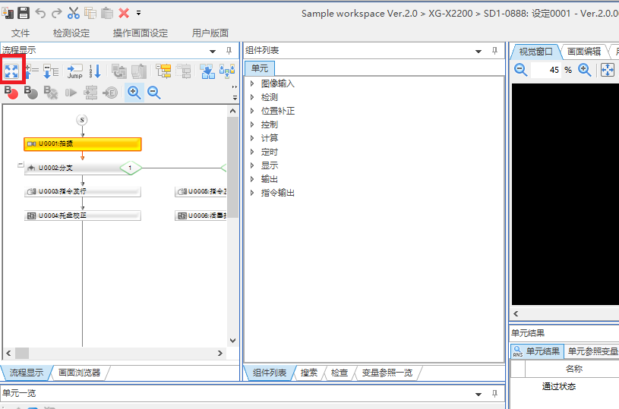This screenshot has height=409, width=619.
Task: Click the expand-all units icon with minus sign
Action: tap(51, 71)
